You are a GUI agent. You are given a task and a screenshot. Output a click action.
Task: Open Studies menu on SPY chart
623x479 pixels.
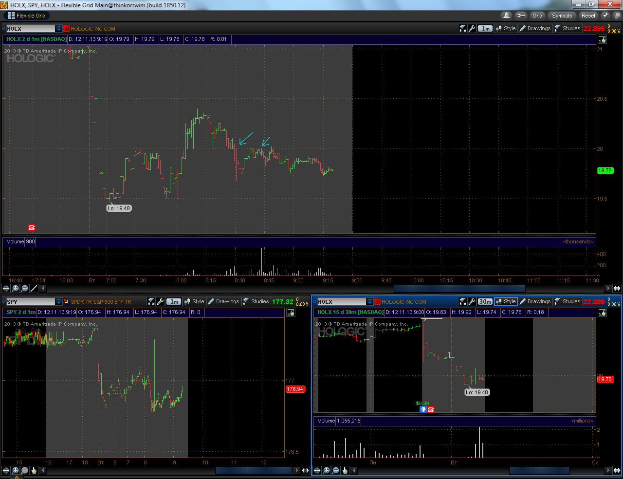coord(256,301)
